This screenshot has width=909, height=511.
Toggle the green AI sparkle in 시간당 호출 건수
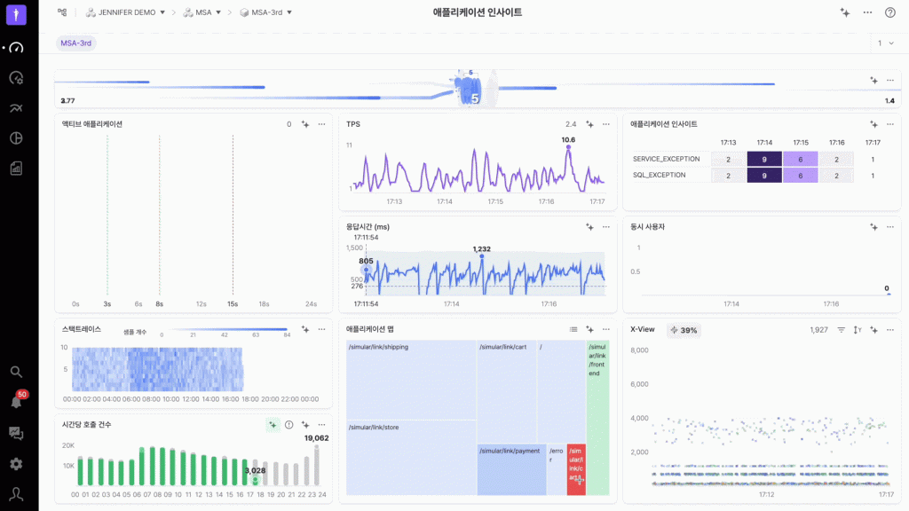(273, 425)
